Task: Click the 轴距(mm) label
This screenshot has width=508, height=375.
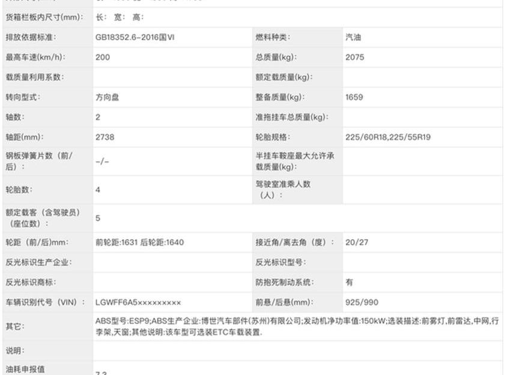Action: 24,137
